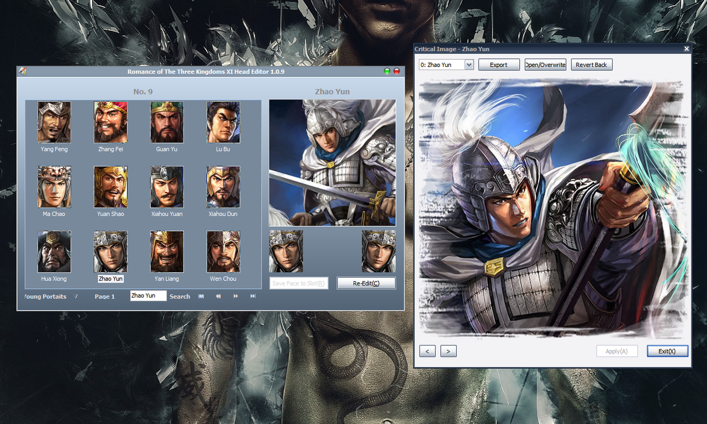The height and width of the screenshot is (424, 707).
Task: Select the Yang Feng portrait
Action: pyautogui.click(x=54, y=122)
